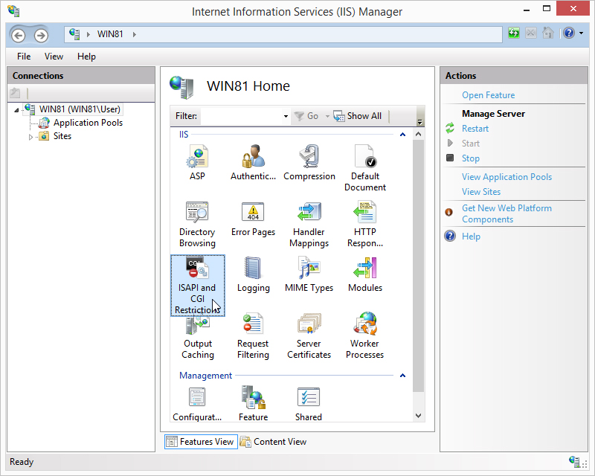Expand the Sites tree node
The width and height of the screenshot is (595, 476).
click(x=30, y=137)
